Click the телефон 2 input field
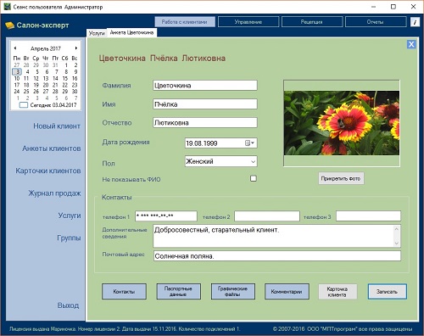This screenshot has width=424, height=336. [267, 216]
